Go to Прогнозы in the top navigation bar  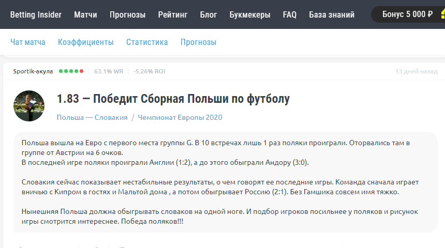click(x=127, y=14)
